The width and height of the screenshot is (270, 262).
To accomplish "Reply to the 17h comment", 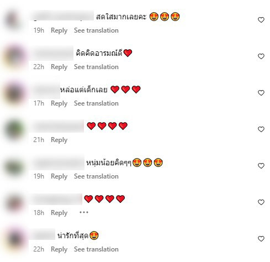I will point(59,103).
